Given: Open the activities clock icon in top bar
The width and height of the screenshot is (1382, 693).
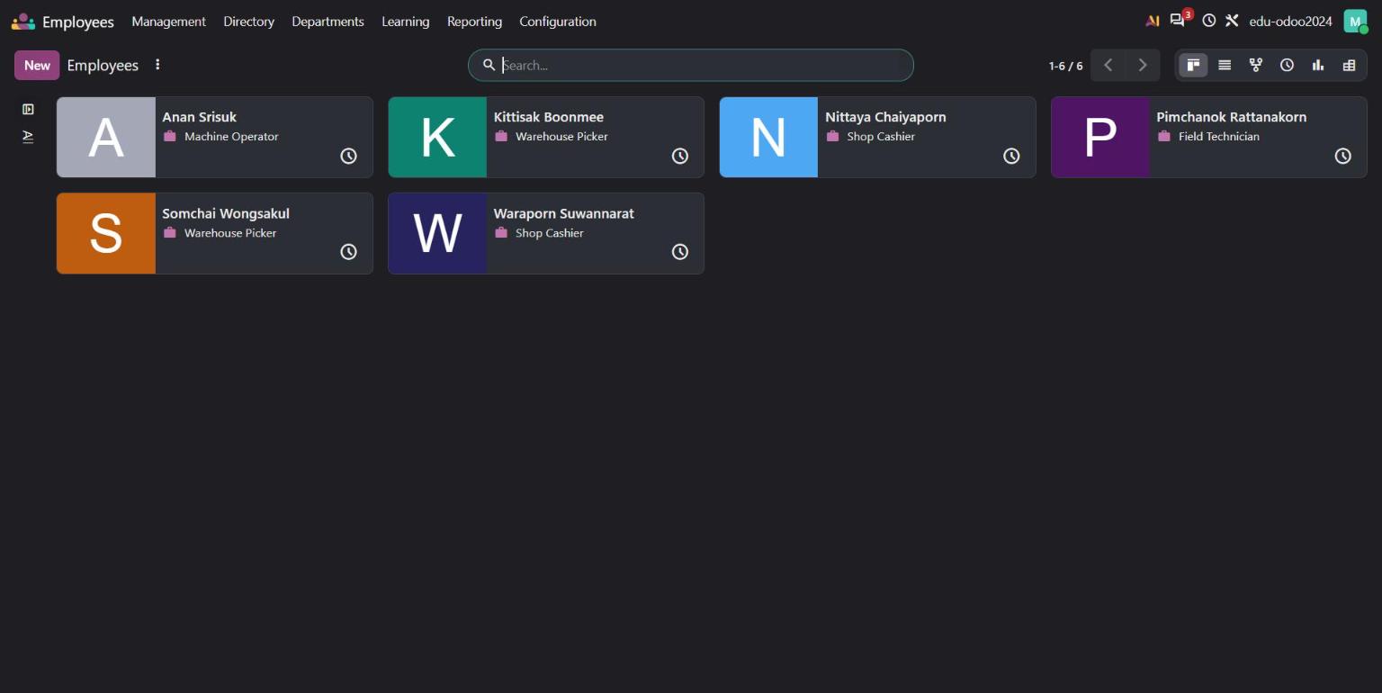Looking at the screenshot, I should [1209, 21].
